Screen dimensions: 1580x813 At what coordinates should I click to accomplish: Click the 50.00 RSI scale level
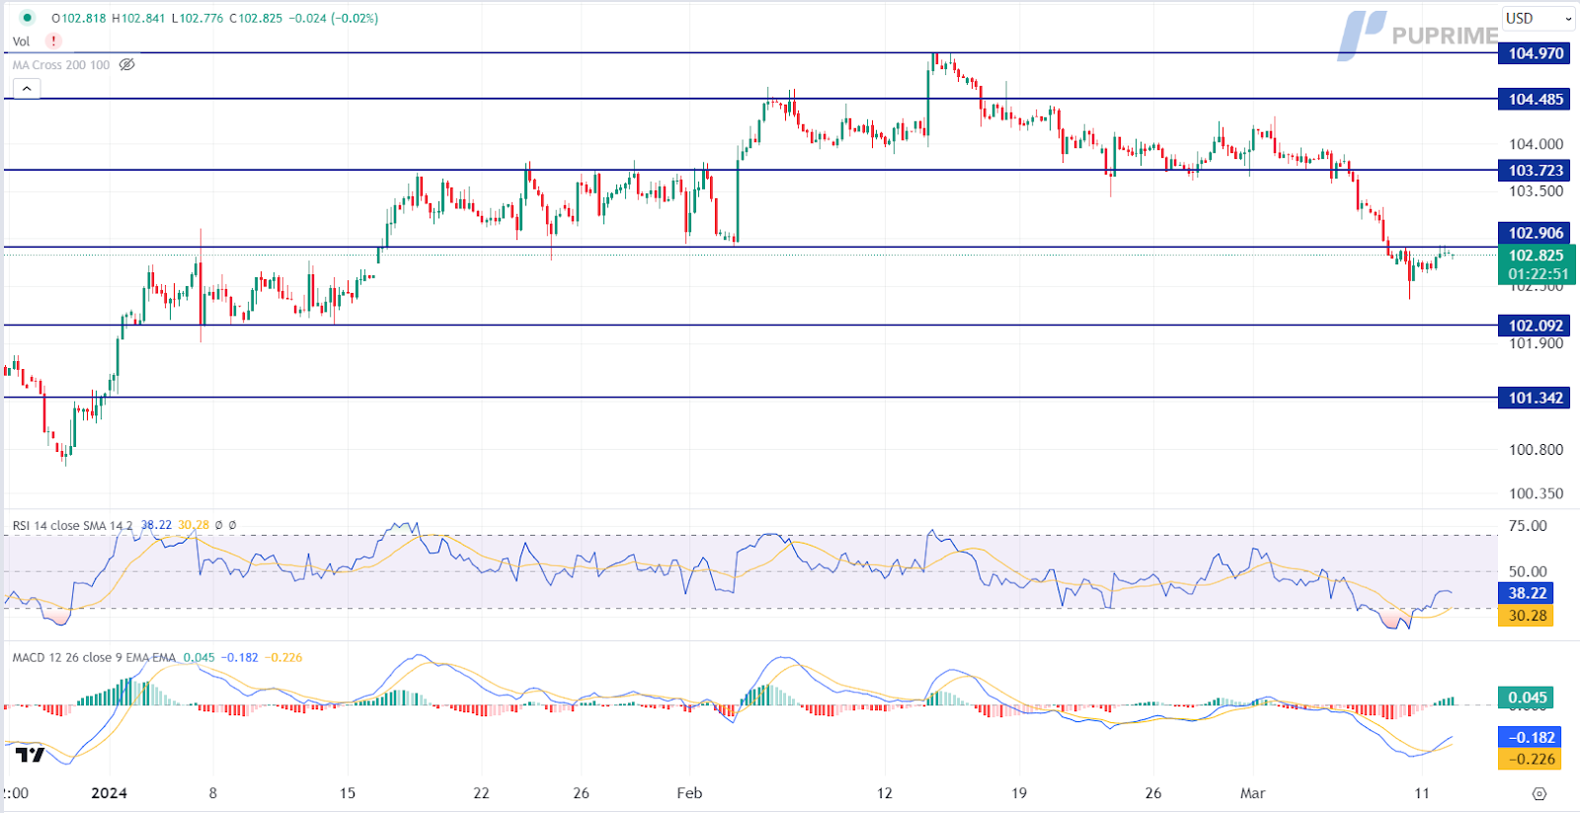[1528, 571]
